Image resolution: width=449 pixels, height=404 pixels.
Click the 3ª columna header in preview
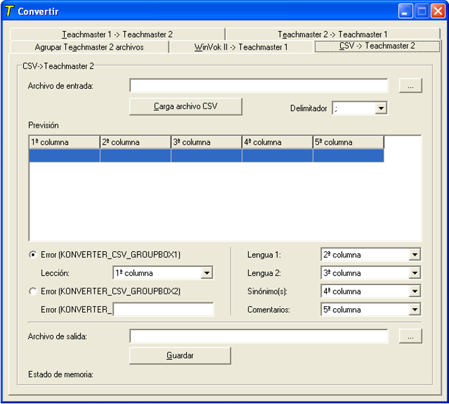[207, 142]
